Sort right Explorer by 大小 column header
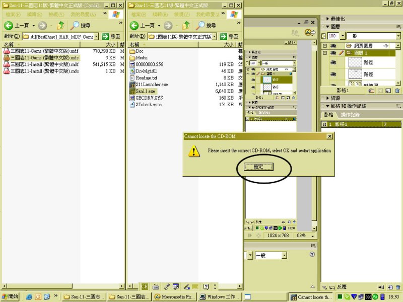This screenshot has height=302, width=403. [x=218, y=44]
